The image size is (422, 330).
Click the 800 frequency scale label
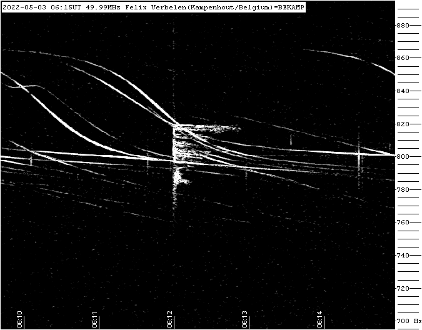click(x=403, y=156)
